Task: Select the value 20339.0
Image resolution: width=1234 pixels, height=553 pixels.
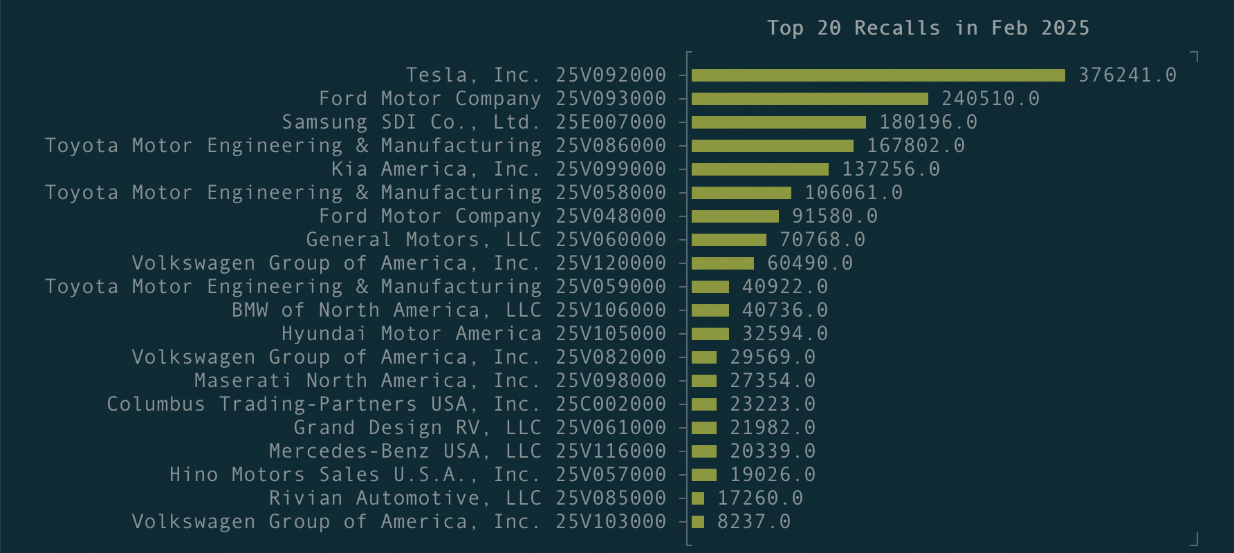Action: click(773, 451)
